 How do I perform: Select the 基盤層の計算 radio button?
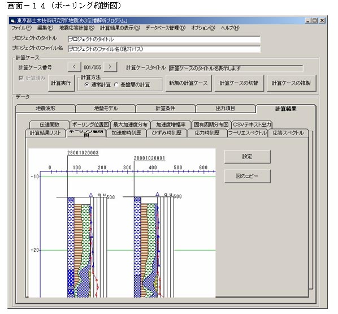pyautogui.click(x=116, y=85)
